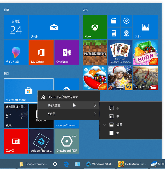Viewport: 165px width, 169px height.
Task: Launch the Adobe Photos... tile
Action: 41,141
